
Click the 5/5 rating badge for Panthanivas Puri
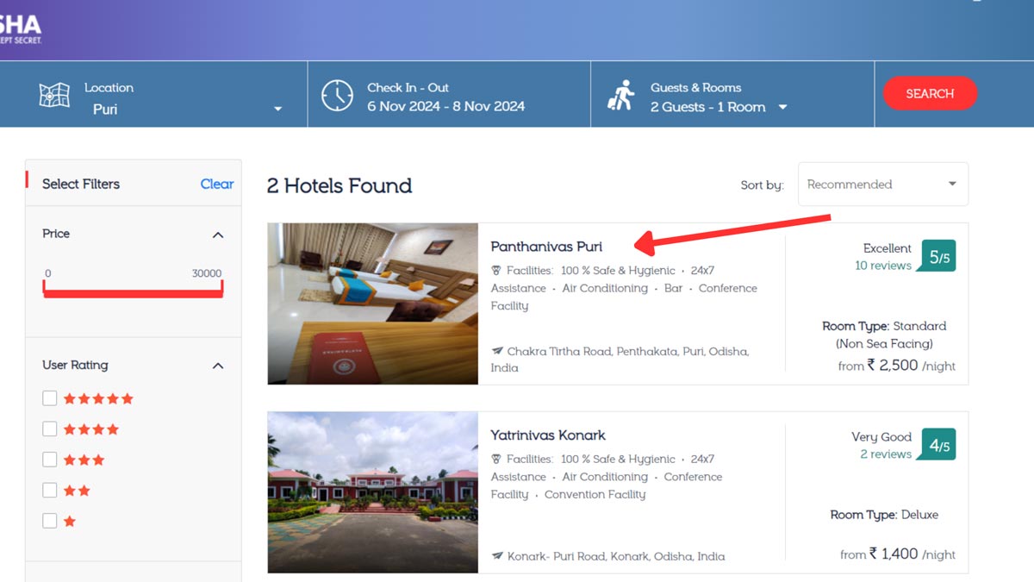[937, 255]
